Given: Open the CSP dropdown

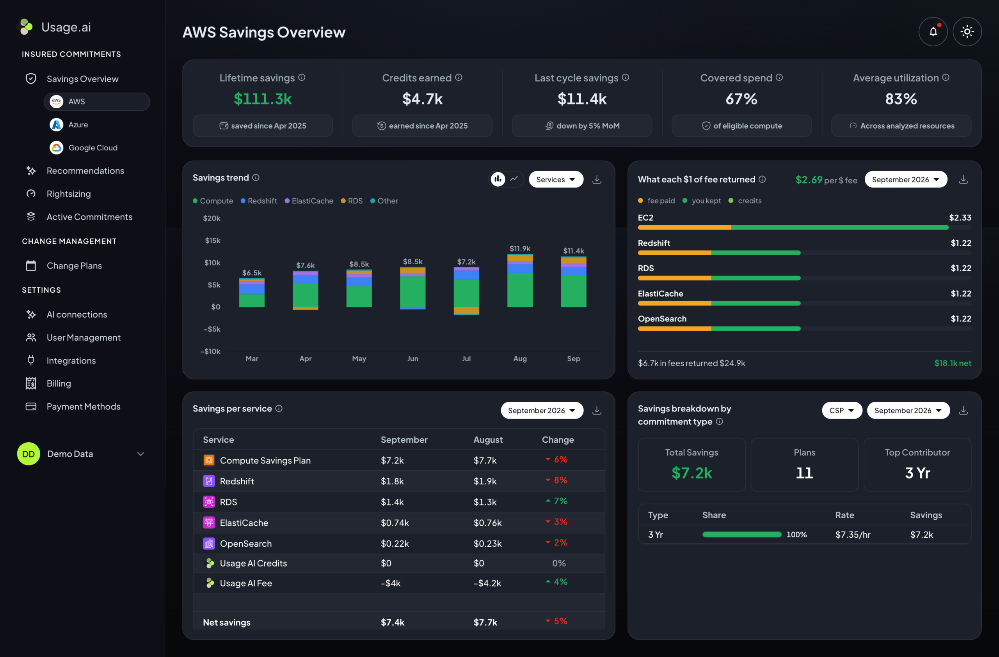Looking at the screenshot, I should [x=842, y=410].
